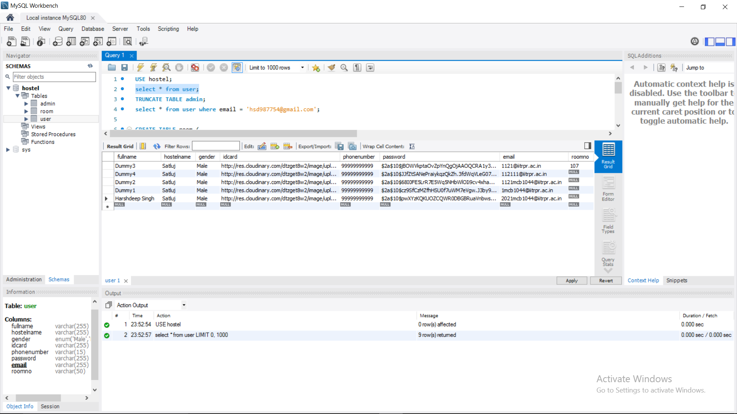Switch to Administration tab

(24, 279)
